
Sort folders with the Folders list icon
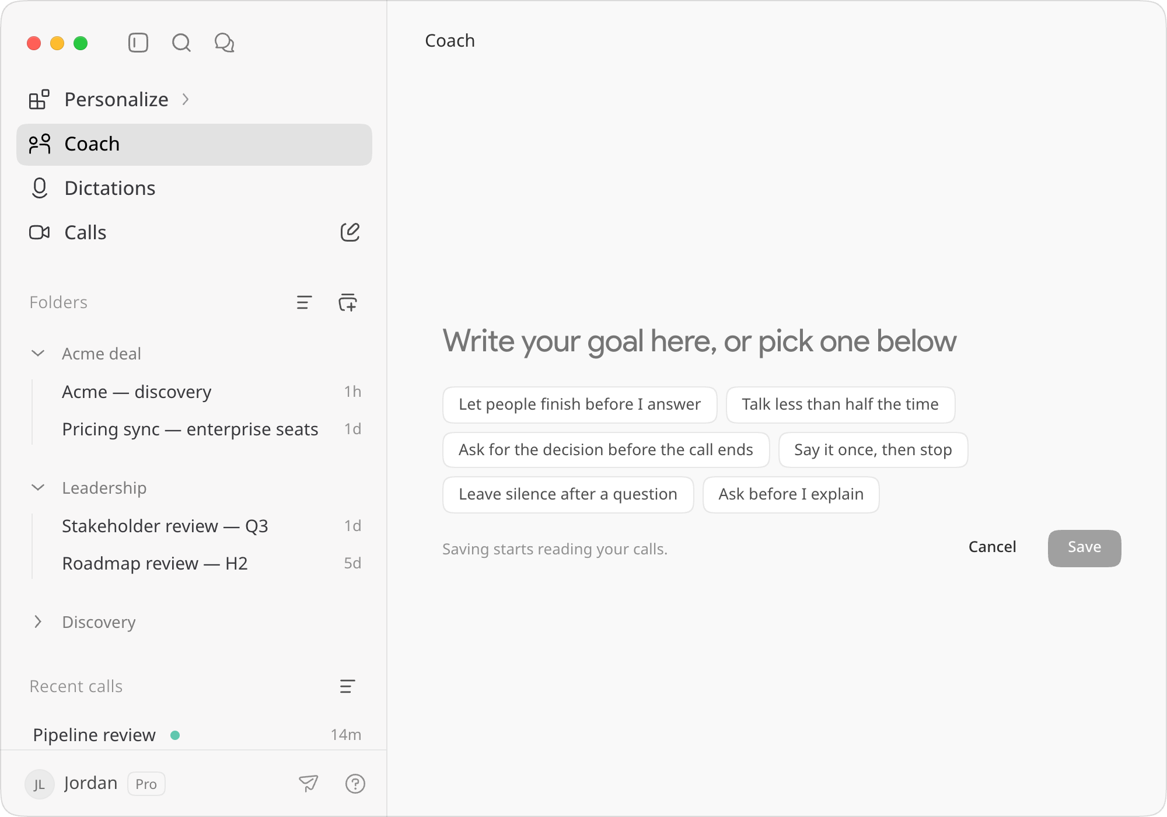304,302
